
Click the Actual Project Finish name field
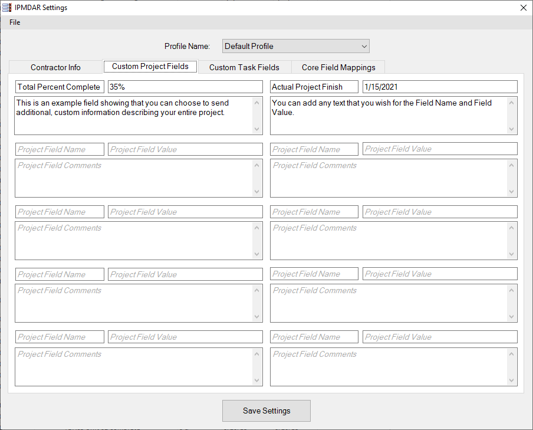point(314,87)
